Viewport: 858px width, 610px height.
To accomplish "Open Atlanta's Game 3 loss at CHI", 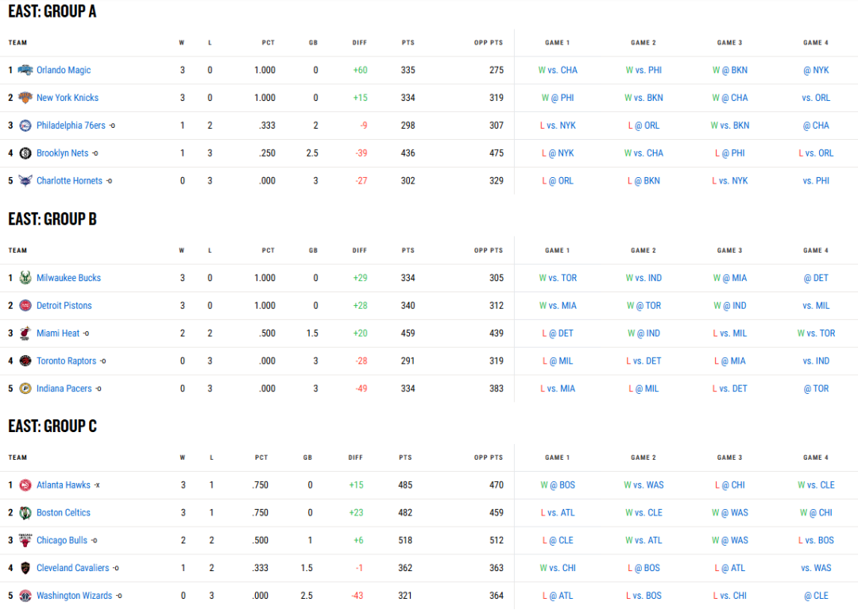I will [x=730, y=485].
